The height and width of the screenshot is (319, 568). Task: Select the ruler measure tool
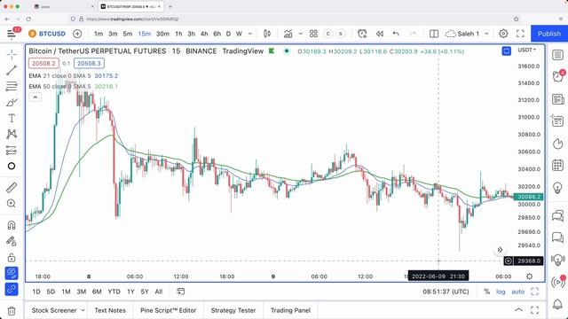point(12,187)
